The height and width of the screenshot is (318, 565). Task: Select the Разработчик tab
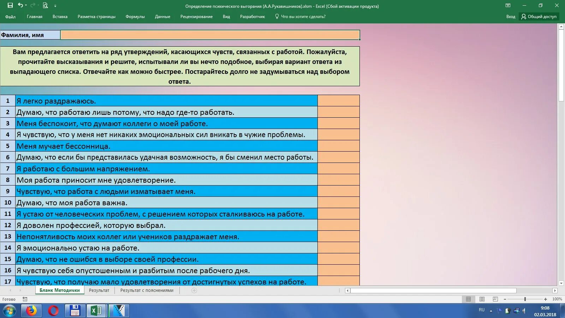coord(252,17)
